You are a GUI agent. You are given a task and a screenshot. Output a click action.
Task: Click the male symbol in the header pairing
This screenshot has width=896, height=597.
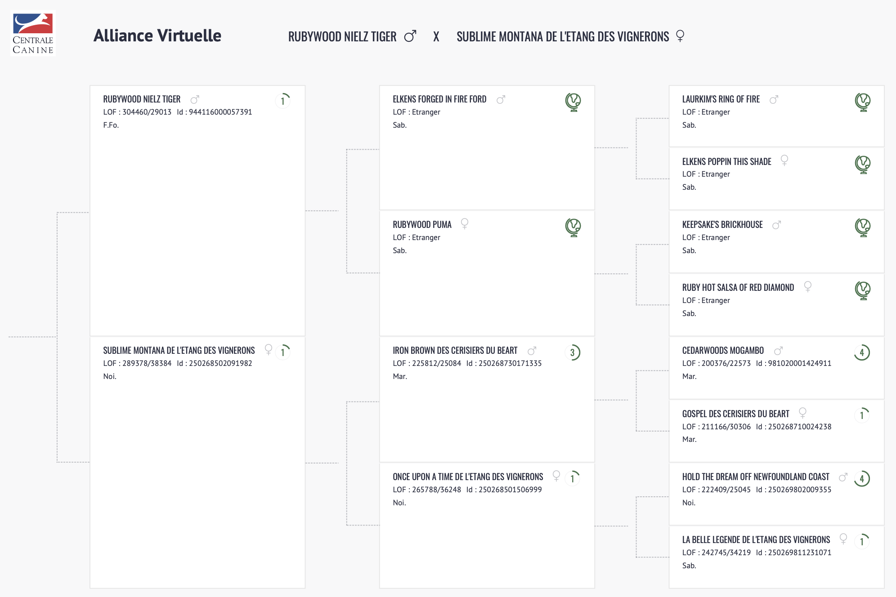(x=410, y=36)
